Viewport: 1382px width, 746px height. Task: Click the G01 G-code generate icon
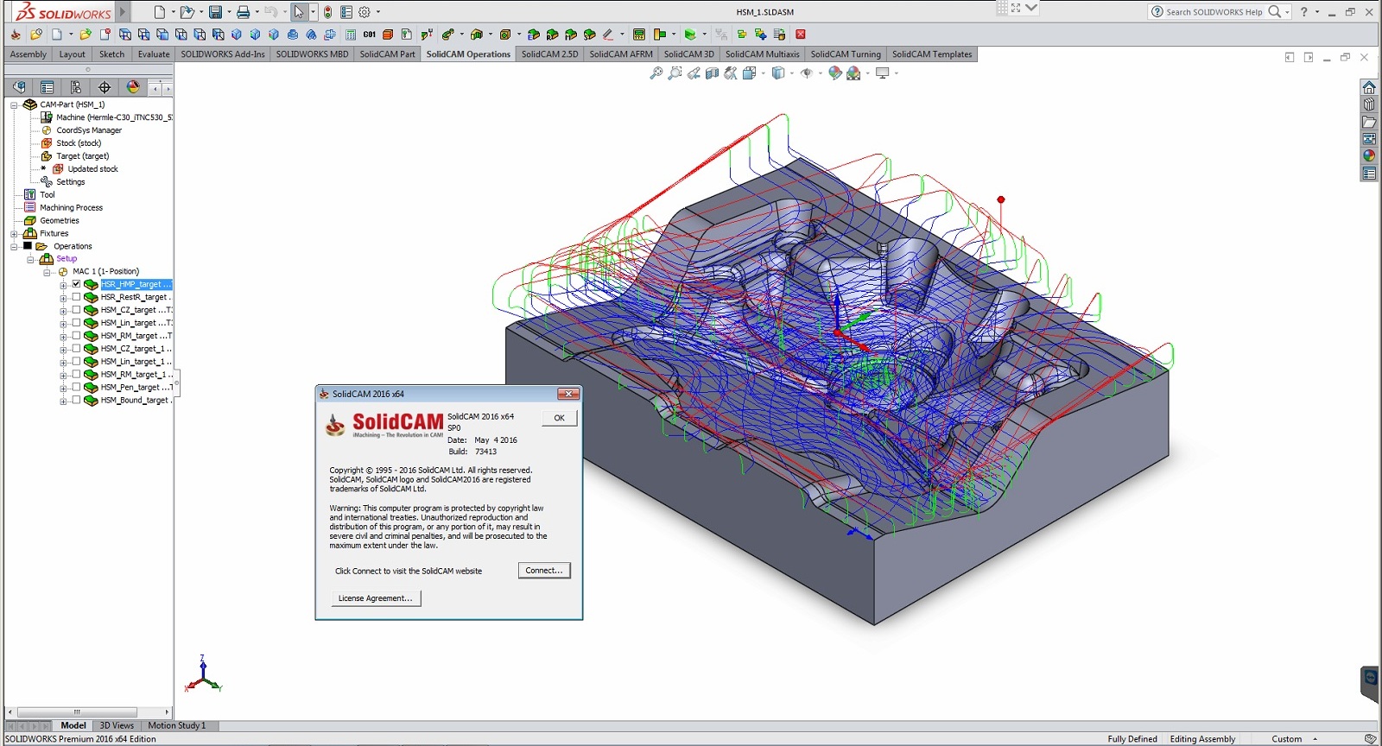370,35
